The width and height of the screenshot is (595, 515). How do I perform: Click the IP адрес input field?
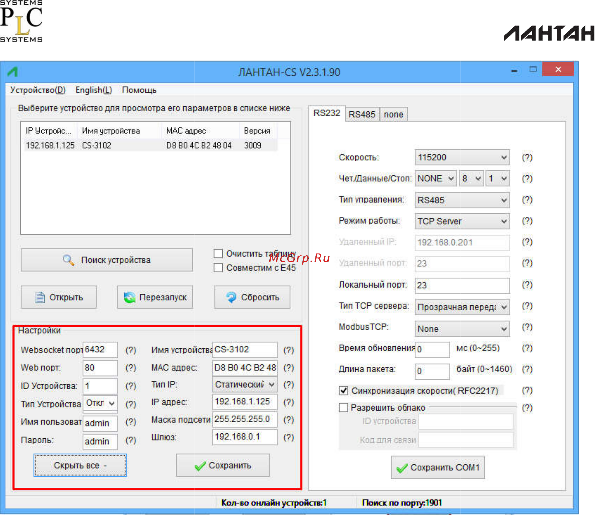click(x=245, y=402)
